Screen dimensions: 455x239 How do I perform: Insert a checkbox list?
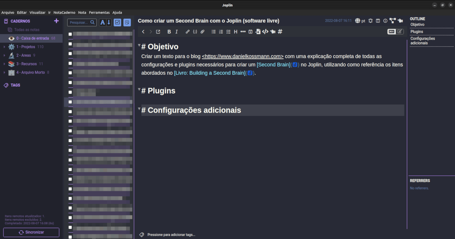tap(228, 32)
